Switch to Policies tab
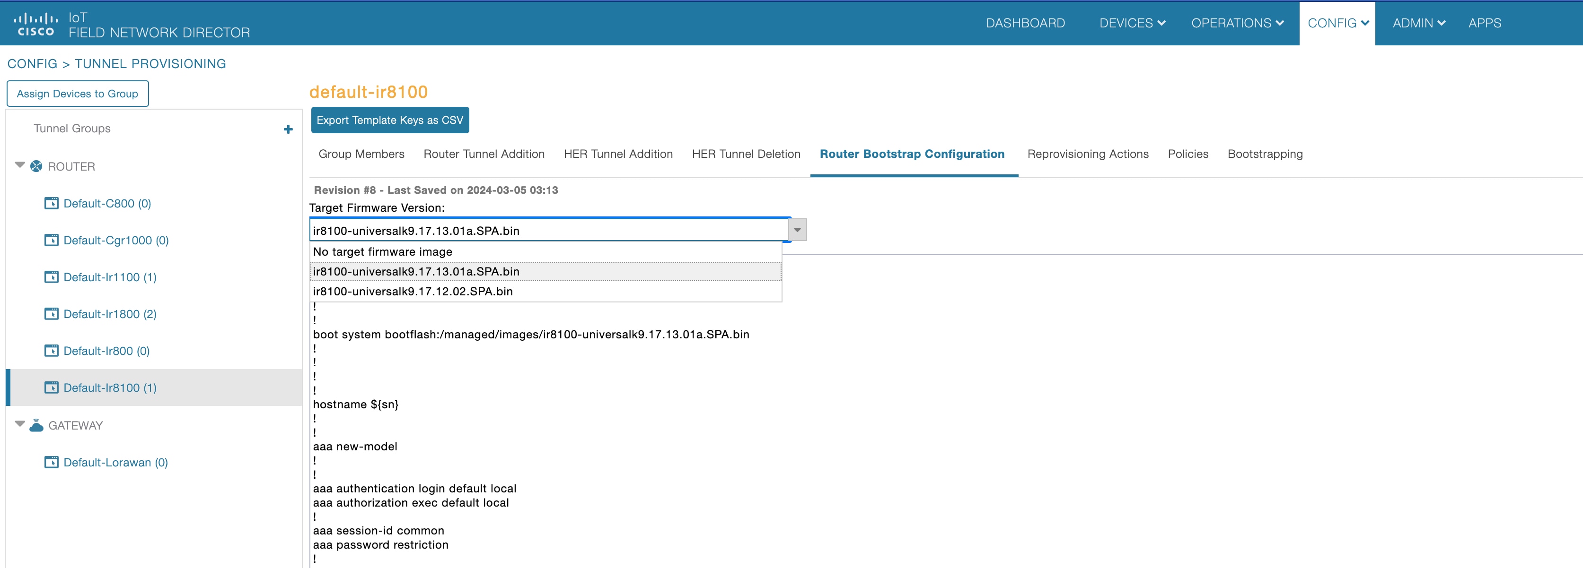This screenshot has width=1583, height=568. (1188, 154)
